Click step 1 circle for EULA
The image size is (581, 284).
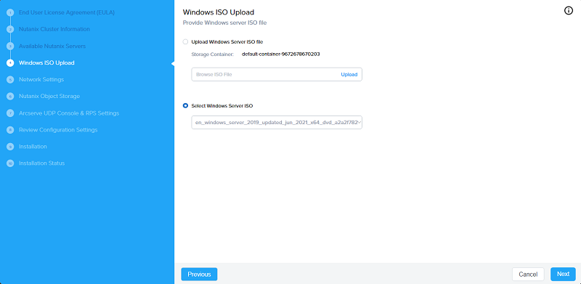click(x=10, y=12)
